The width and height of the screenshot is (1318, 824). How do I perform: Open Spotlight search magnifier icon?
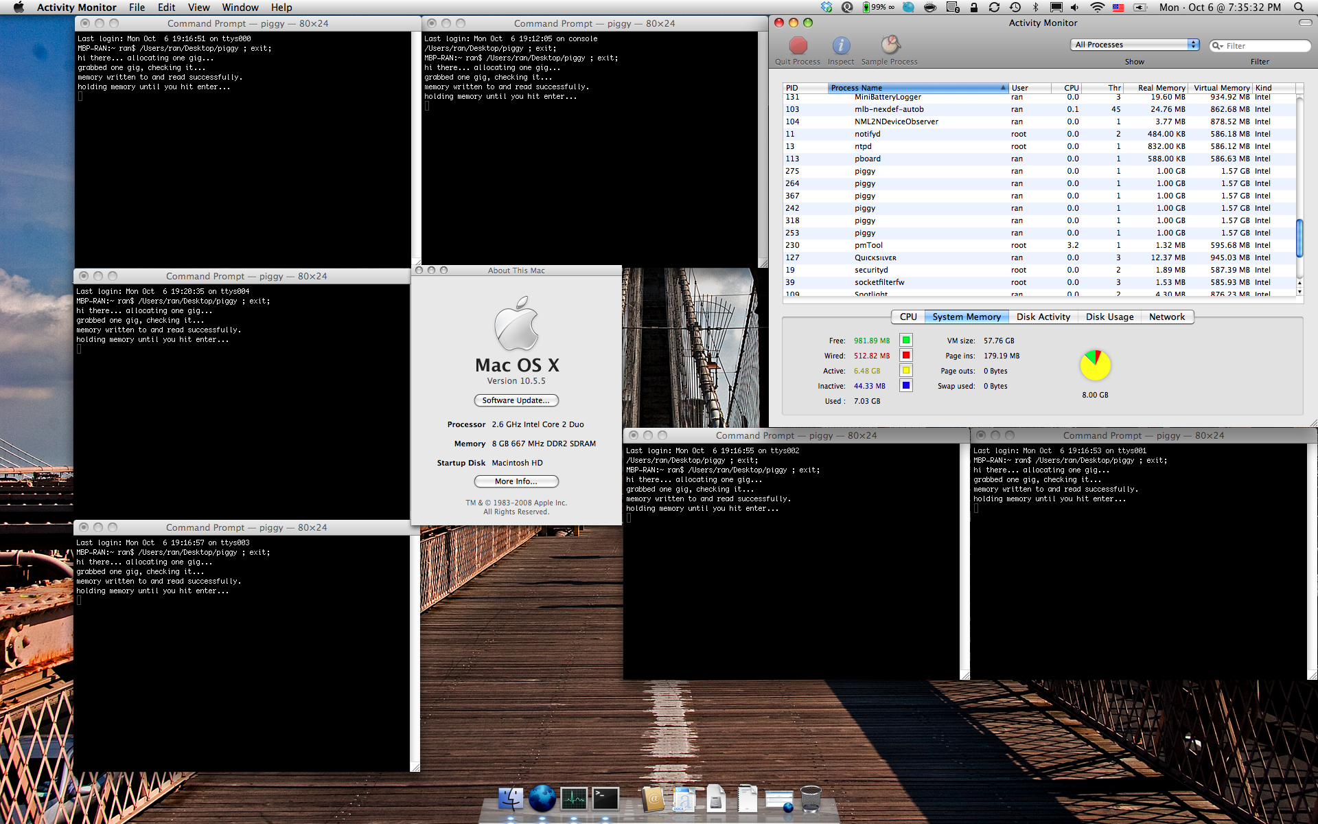(x=1298, y=8)
